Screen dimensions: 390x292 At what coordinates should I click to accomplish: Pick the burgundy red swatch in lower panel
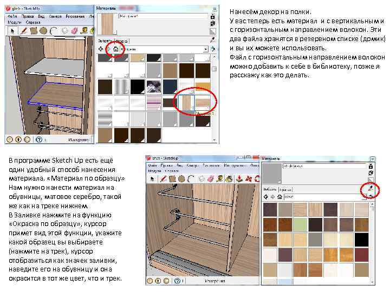tap(361, 255)
